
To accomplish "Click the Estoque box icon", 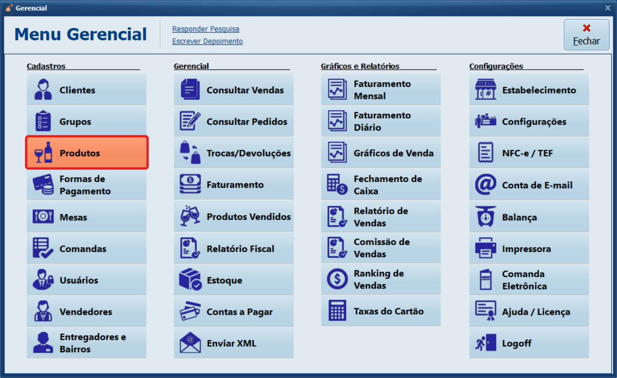I will point(190,280).
